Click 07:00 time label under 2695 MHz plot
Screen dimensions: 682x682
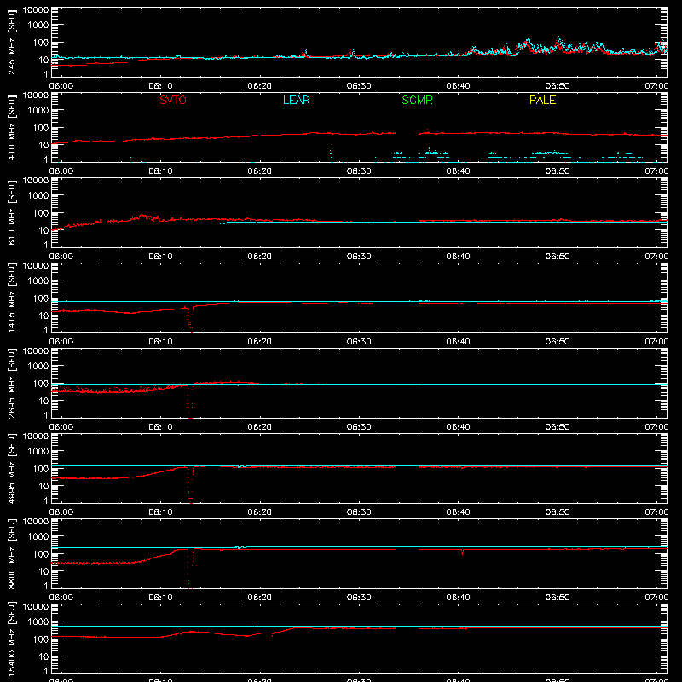pos(656,427)
